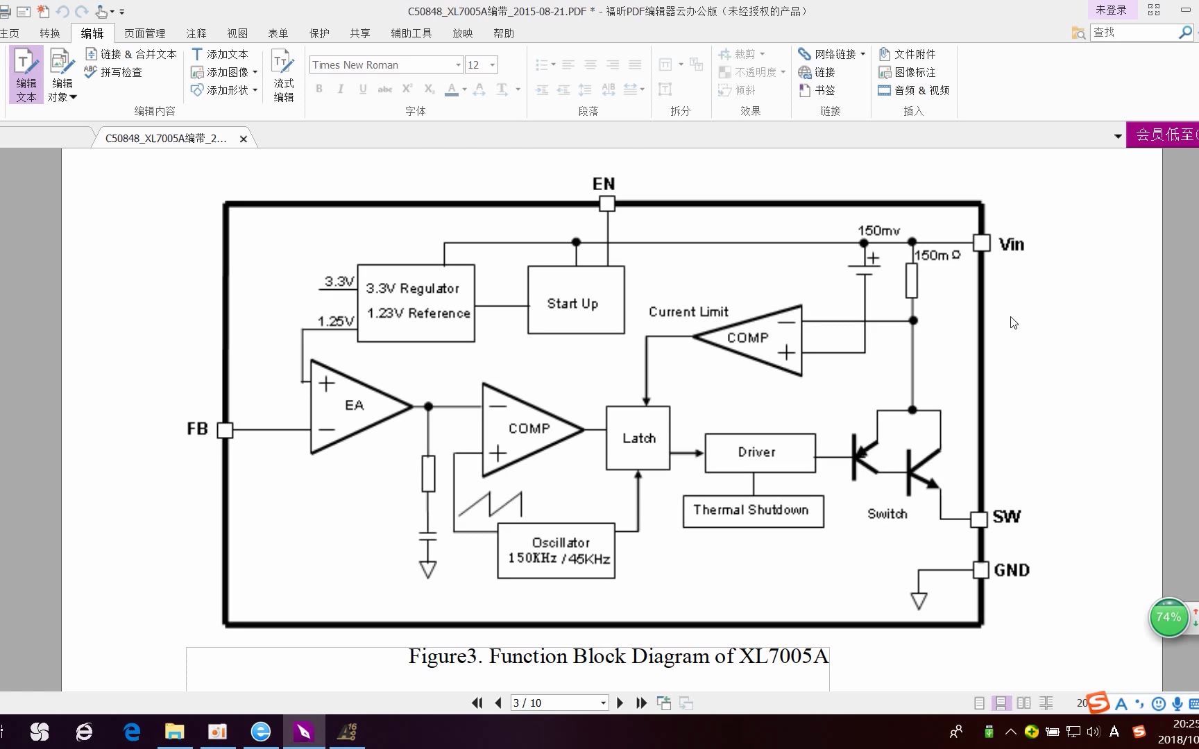Toggle italic formatting
This screenshot has width=1199, height=749.
coord(341,89)
